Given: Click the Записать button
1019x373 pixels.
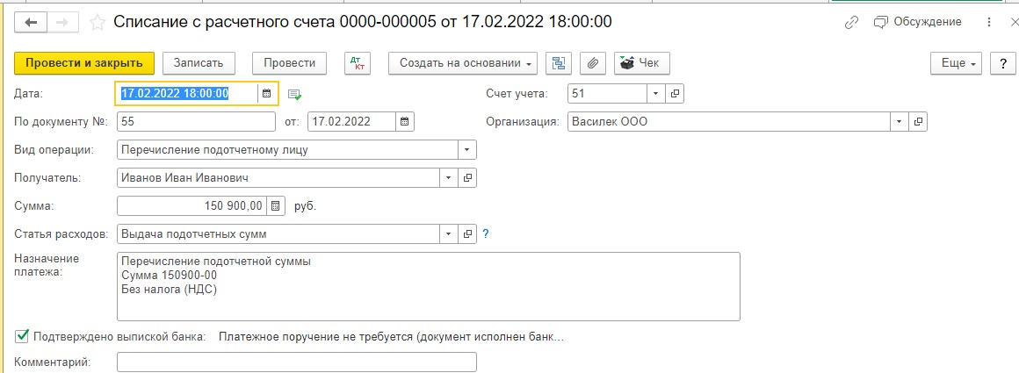Looking at the screenshot, I should click(x=199, y=63).
